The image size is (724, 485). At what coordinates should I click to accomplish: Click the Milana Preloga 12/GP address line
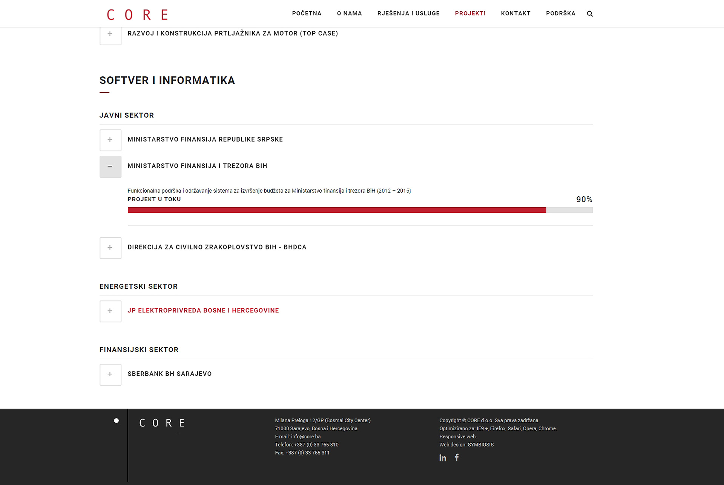tap(323, 420)
